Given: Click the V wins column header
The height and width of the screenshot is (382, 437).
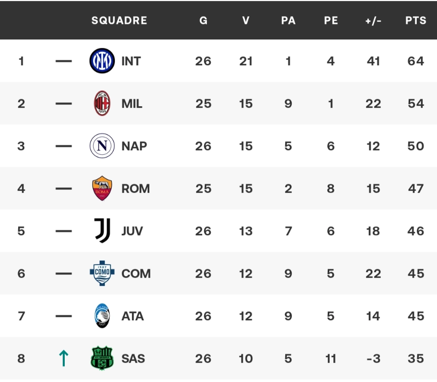Looking at the screenshot, I should [246, 21].
